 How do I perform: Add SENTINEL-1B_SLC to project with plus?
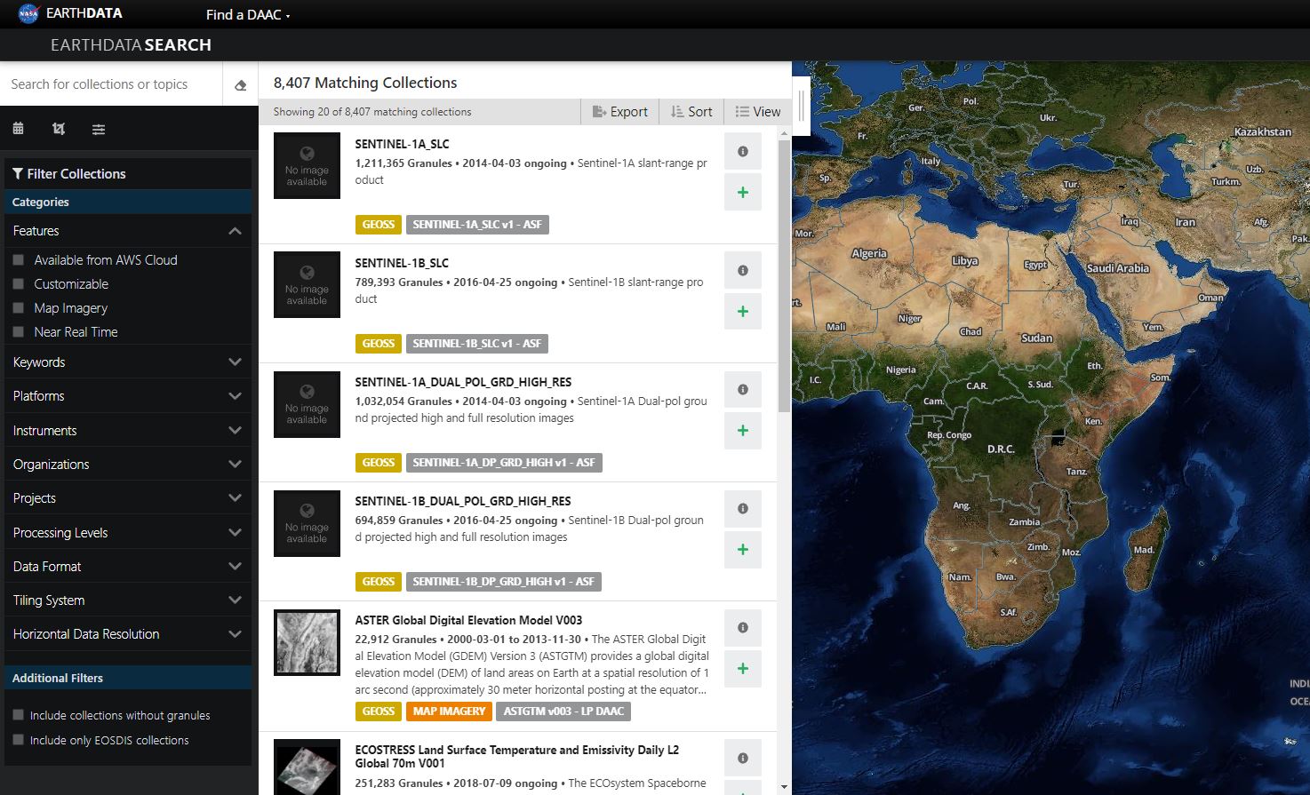pos(743,311)
